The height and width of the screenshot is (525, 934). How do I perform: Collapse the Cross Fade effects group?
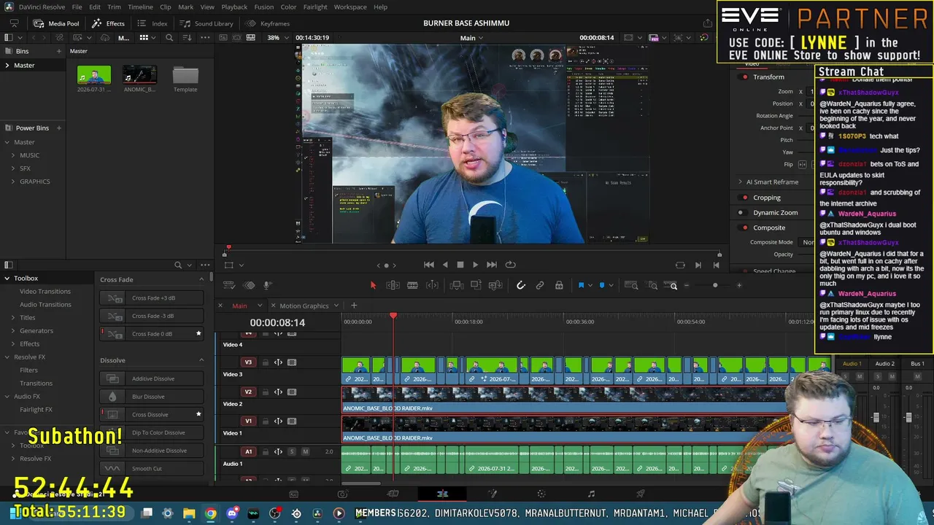click(x=201, y=279)
